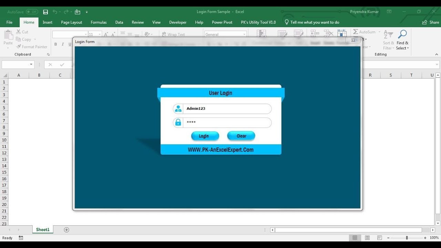Open the Find & Select menu
The width and height of the screenshot is (441, 248).
coord(402,40)
